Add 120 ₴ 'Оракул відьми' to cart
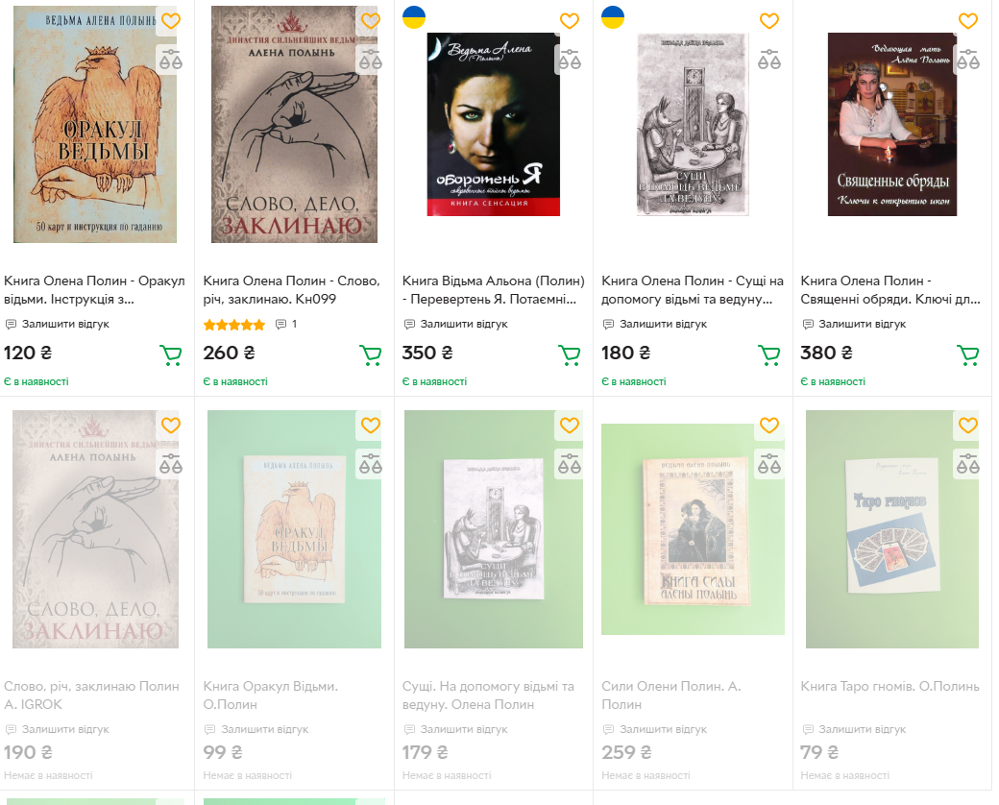 pyautogui.click(x=170, y=355)
